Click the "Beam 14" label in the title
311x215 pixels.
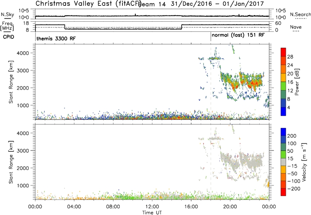(x=152, y=4)
